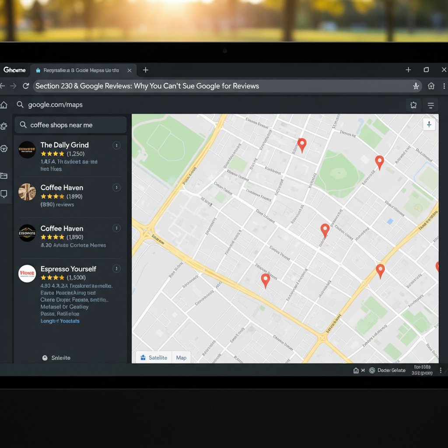Click the search magnifier beside google.com/maps

(x=20, y=105)
